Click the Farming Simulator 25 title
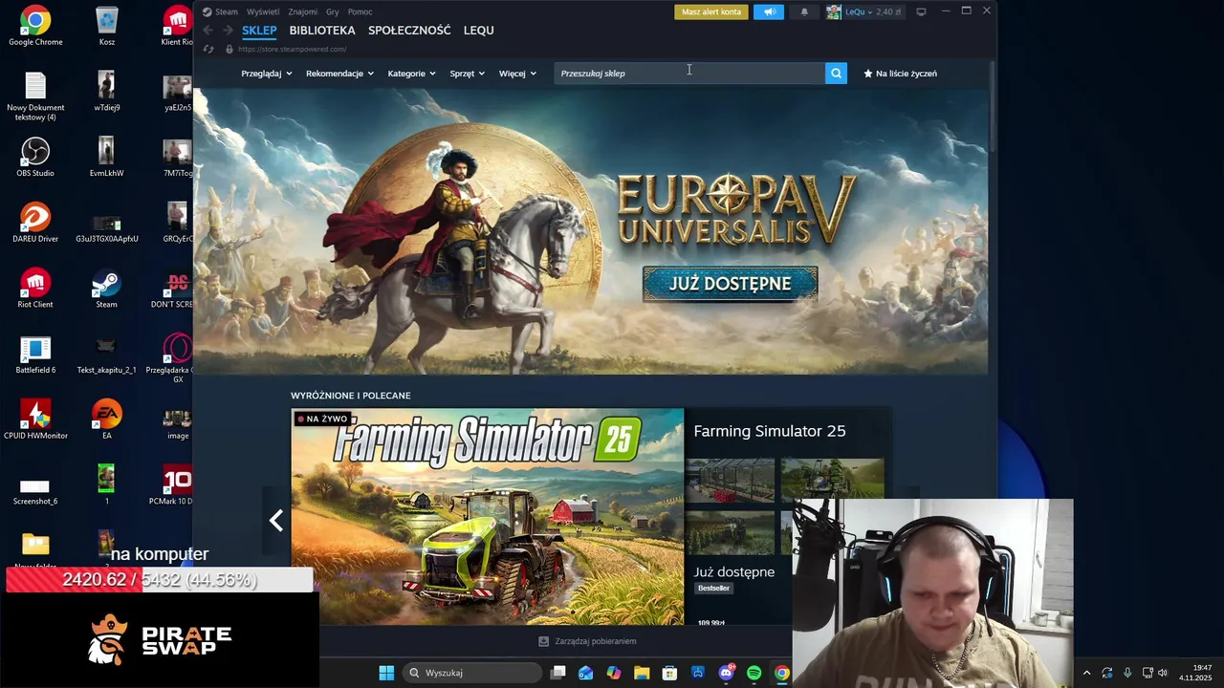 [x=769, y=431]
